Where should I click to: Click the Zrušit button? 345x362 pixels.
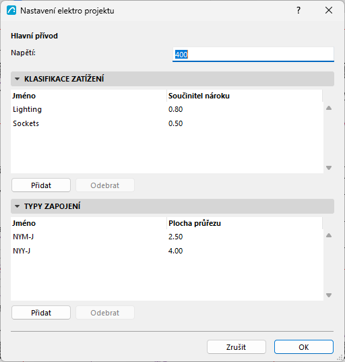237,346
